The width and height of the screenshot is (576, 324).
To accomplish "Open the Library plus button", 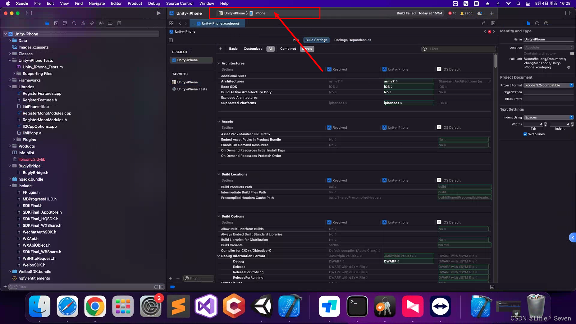I will (492, 13).
